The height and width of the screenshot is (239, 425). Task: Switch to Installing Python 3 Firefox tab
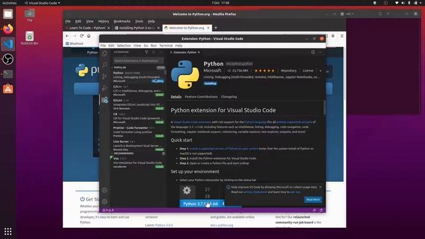tap(137, 28)
